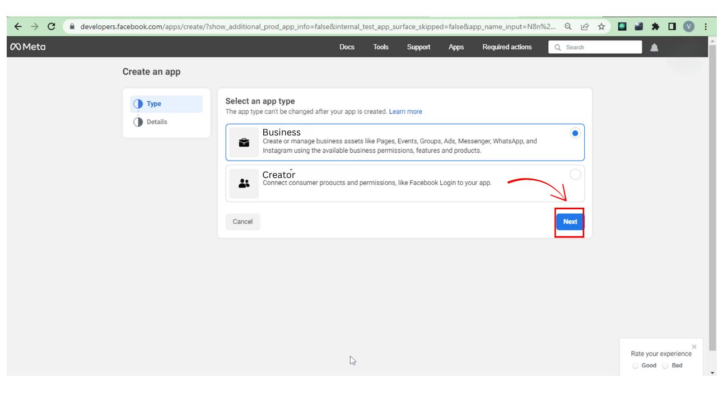This screenshot has height=403, width=717.
Task: Bookmark this page with the star icon
Action: point(601,26)
